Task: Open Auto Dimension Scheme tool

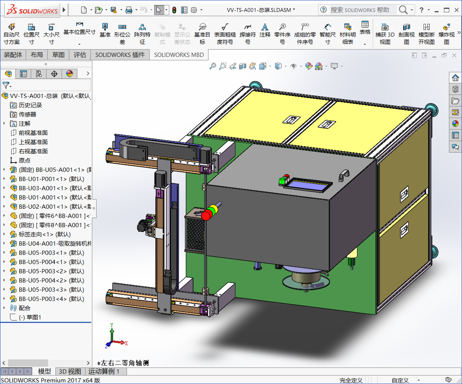Action: tap(11, 33)
